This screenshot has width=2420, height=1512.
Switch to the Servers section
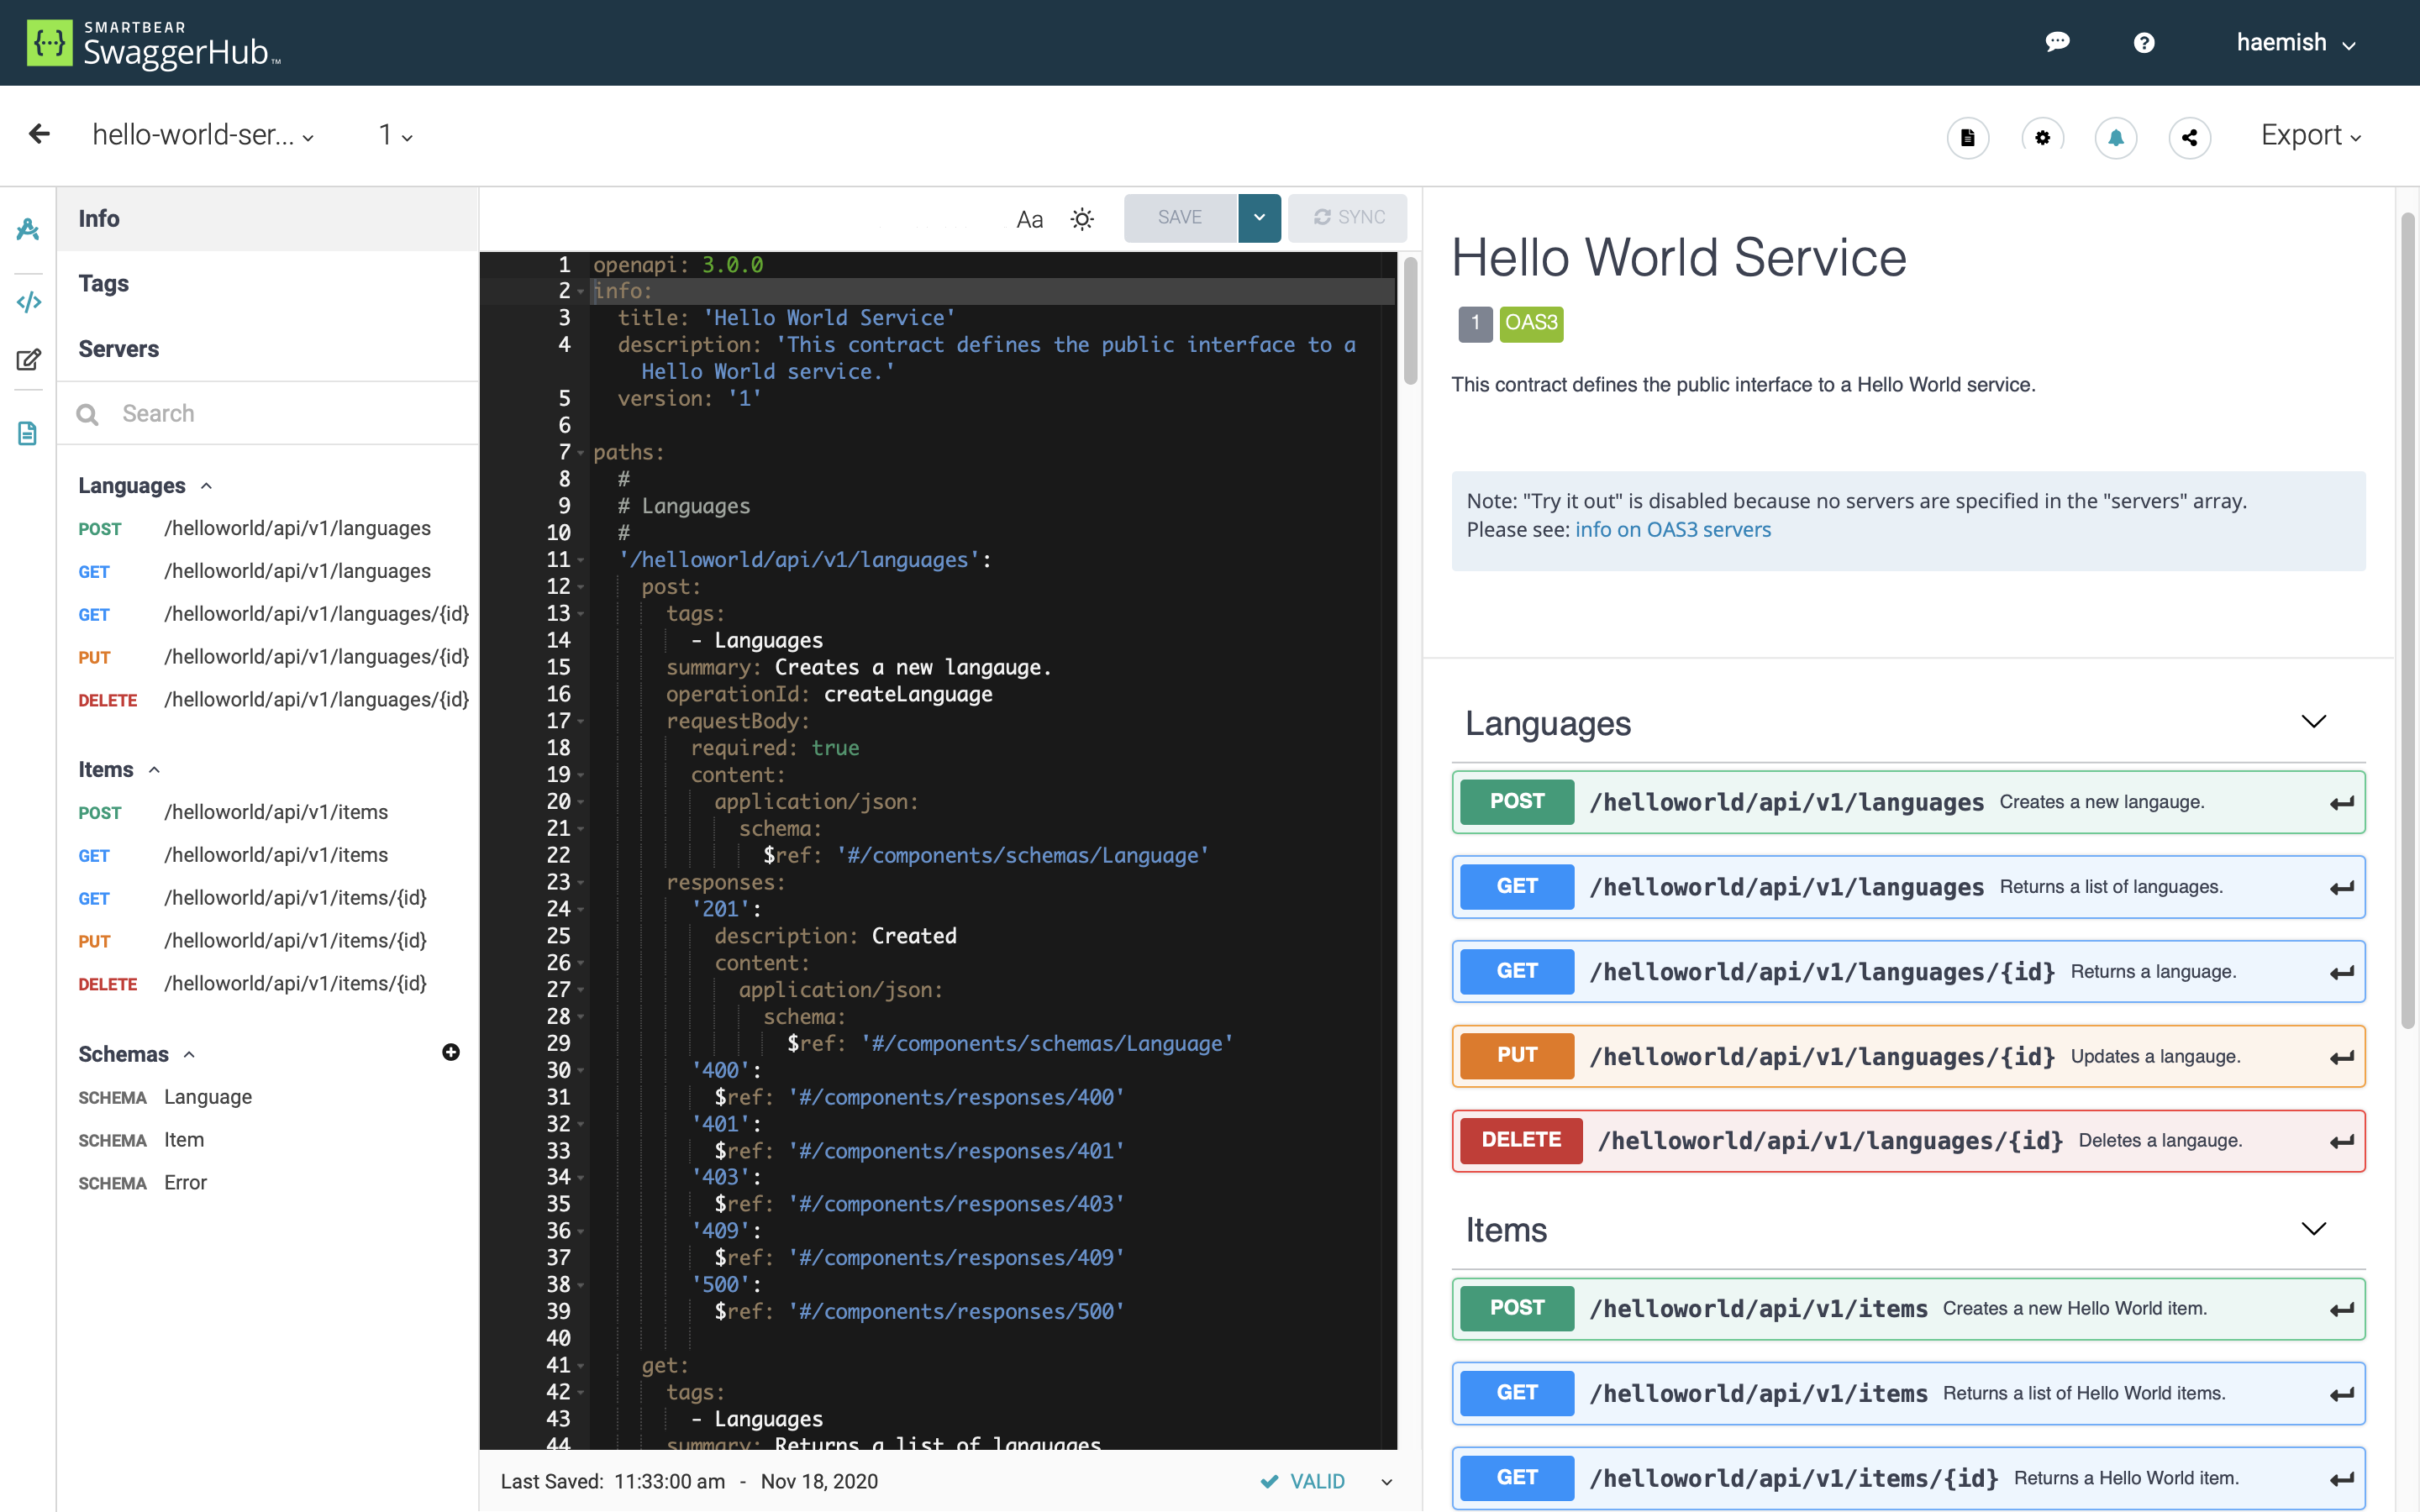(118, 348)
